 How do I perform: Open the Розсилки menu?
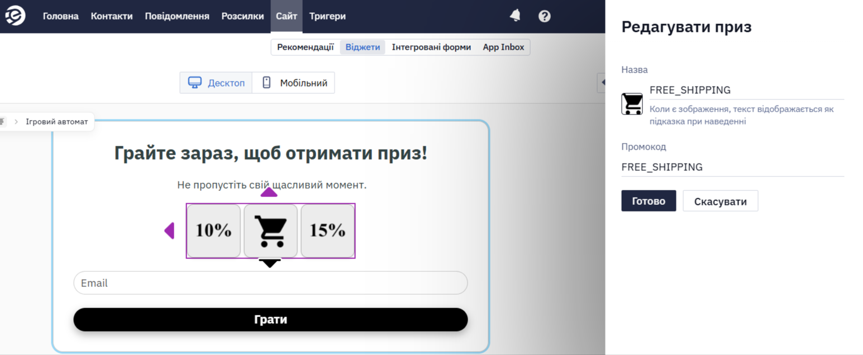click(x=242, y=16)
